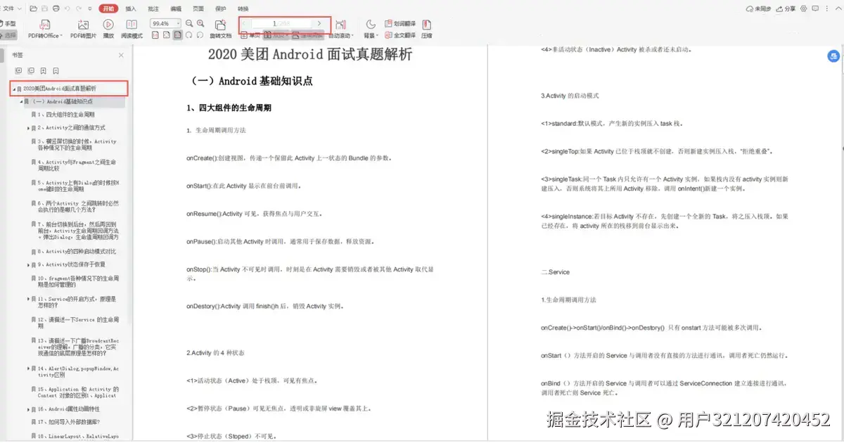Open the more options vertical dots menu
The image size is (844, 443).
point(826,8)
